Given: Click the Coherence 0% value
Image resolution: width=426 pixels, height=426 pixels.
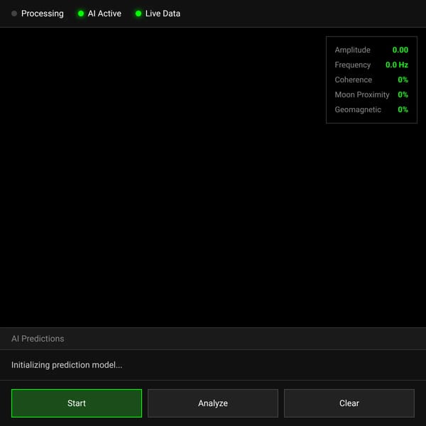Looking at the screenshot, I should [403, 80].
